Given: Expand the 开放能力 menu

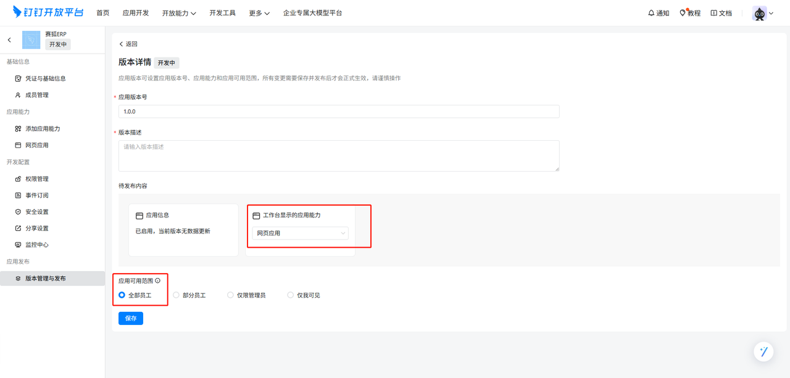Looking at the screenshot, I should [x=179, y=13].
